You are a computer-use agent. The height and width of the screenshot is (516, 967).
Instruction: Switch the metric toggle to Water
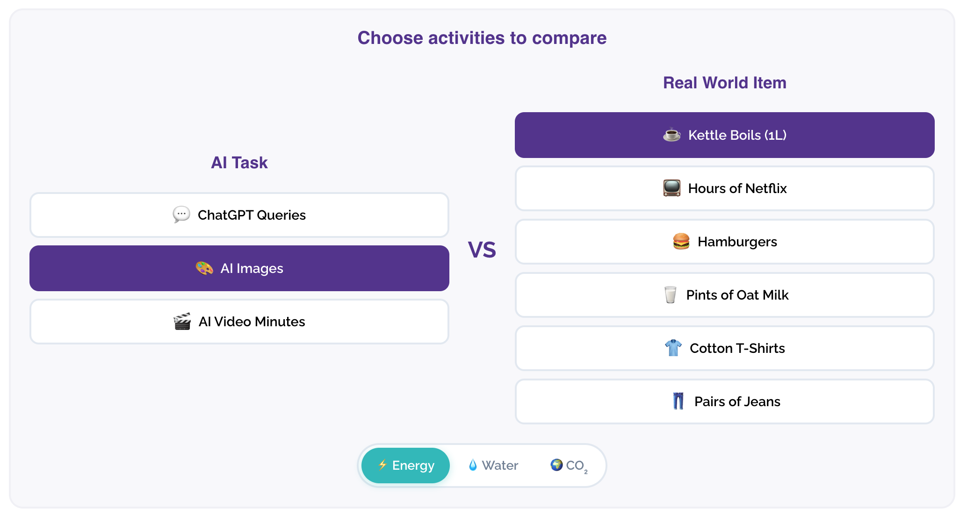point(493,466)
